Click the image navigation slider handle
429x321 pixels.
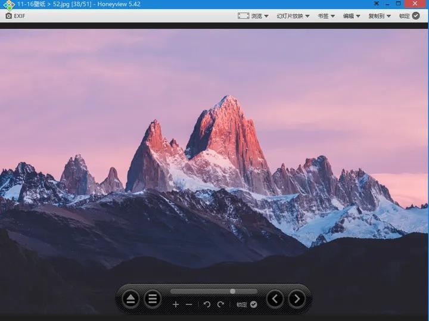[232, 291]
